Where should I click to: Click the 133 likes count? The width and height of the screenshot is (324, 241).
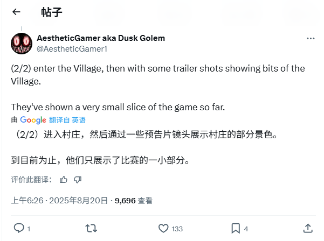click(177, 229)
